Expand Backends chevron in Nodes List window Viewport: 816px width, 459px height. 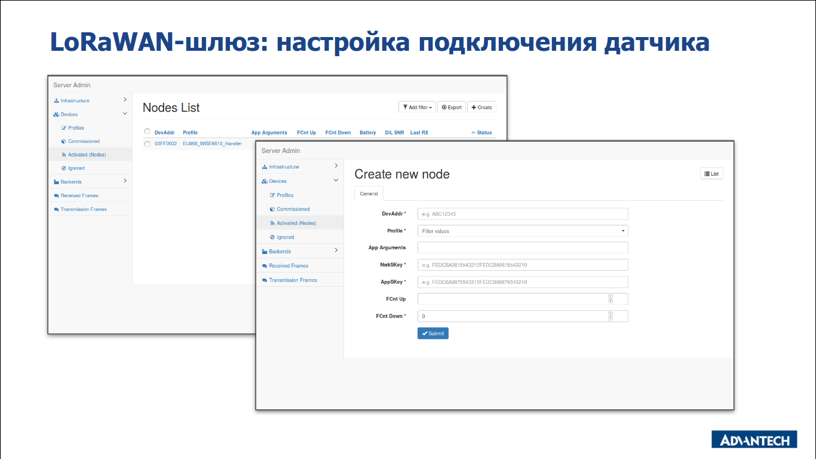pyautogui.click(x=125, y=180)
